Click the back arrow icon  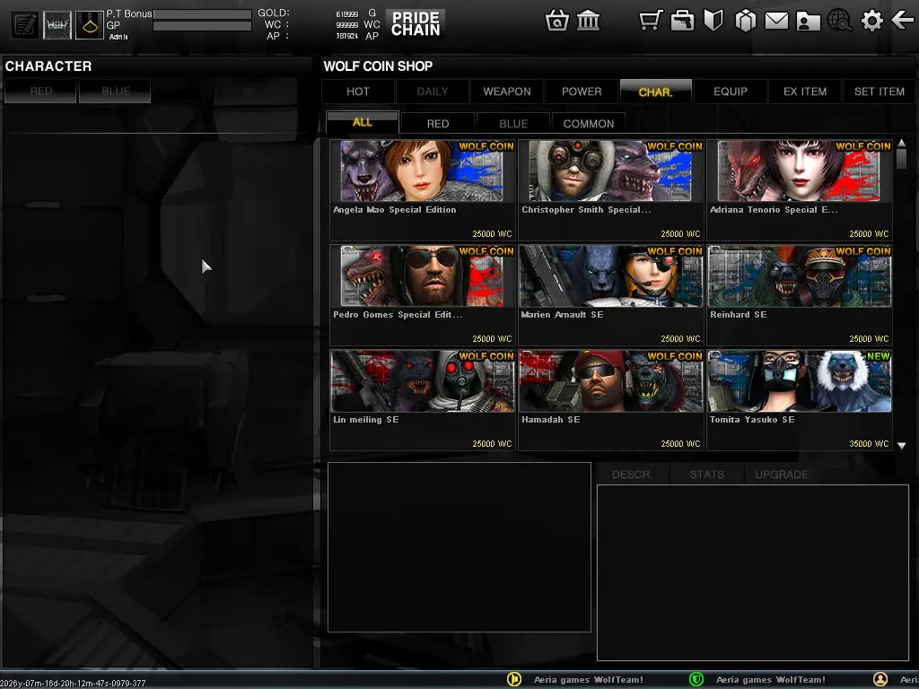click(x=903, y=21)
